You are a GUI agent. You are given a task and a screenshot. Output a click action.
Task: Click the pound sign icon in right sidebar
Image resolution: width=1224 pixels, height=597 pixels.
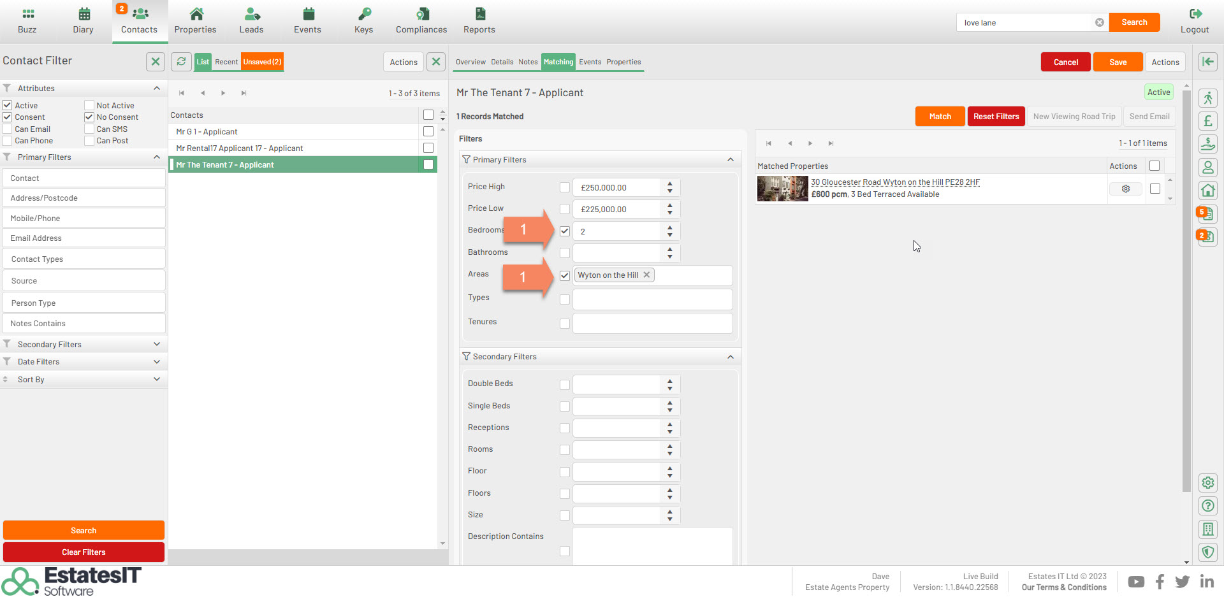click(x=1207, y=121)
